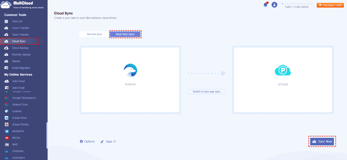Image resolution: width=347 pixels, height=160 pixels.
Task: Click the Email Migration icon
Action: 6,68
